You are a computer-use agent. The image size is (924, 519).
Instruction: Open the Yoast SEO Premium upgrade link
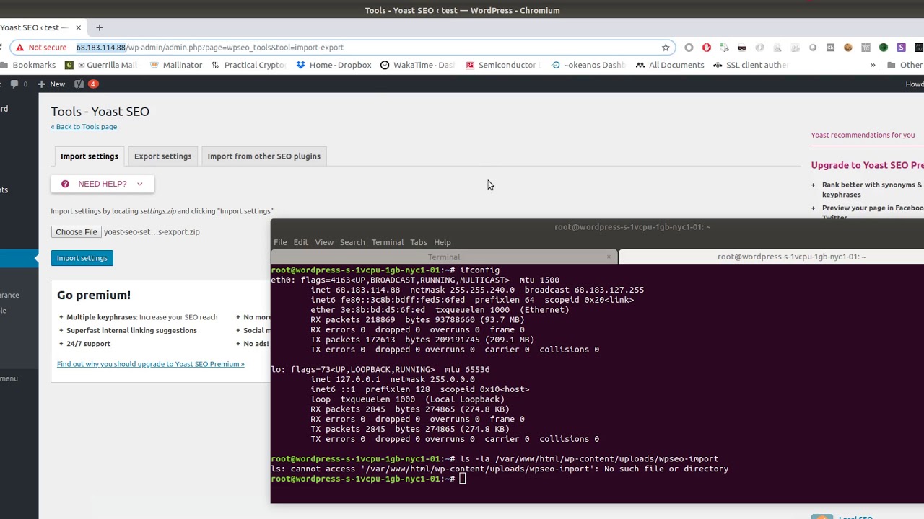pyautogui.click(x=151, y=364)
